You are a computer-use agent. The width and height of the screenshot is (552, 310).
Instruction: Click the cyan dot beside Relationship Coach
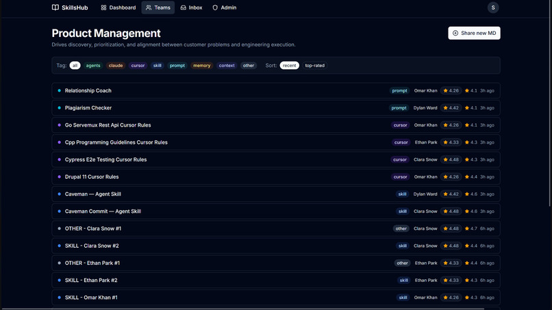point(59,90)
